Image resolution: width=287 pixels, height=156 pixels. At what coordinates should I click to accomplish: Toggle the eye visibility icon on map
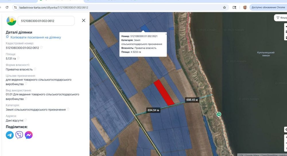(286, 130)
